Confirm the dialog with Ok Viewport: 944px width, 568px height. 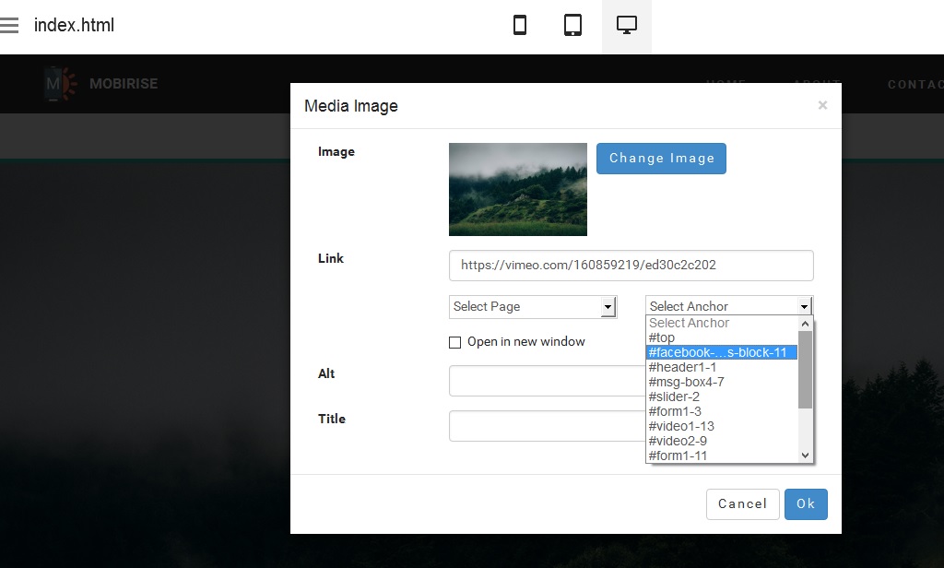[806, 504]
